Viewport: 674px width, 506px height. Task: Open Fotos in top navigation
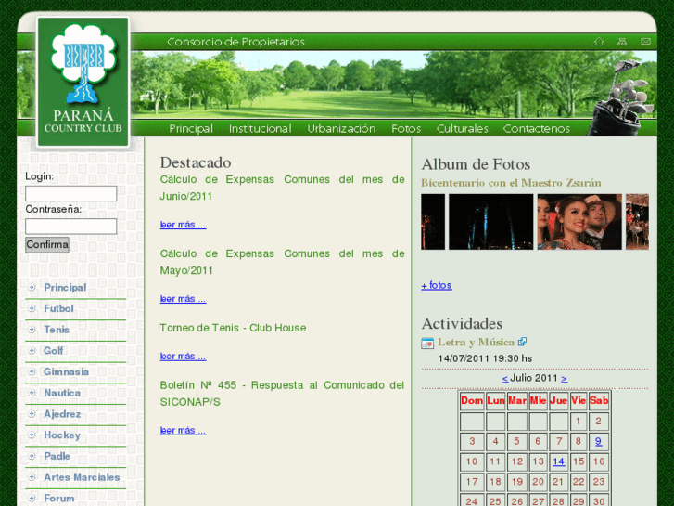[406, 128]
